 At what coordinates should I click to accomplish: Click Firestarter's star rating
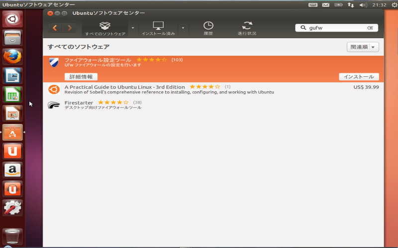[113, 102]
